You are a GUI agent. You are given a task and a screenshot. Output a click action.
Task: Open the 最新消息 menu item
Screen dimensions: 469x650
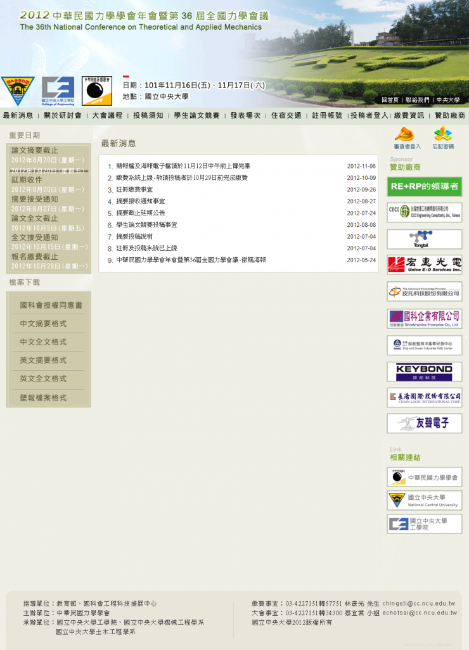click(x=18, y=116)
